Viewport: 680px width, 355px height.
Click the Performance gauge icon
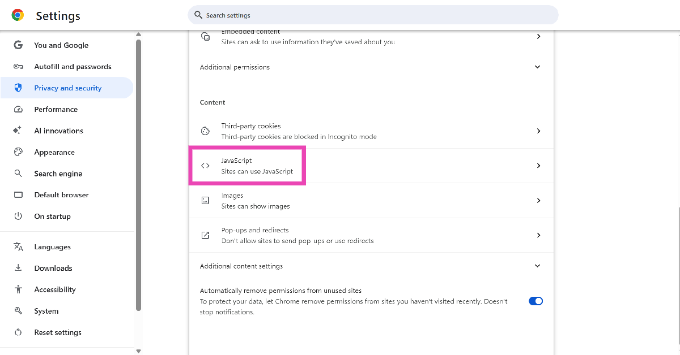pos(18,110)
